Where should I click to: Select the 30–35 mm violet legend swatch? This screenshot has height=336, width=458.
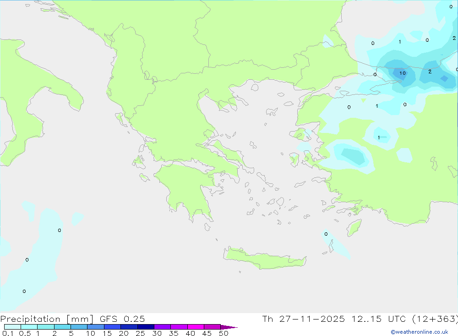click(x=163, y=327)
